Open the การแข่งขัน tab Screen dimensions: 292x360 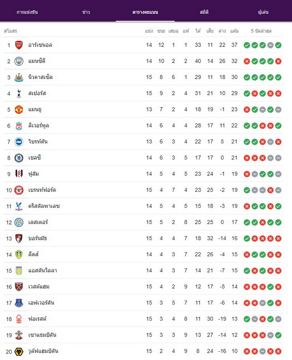(x=27, y=12)
